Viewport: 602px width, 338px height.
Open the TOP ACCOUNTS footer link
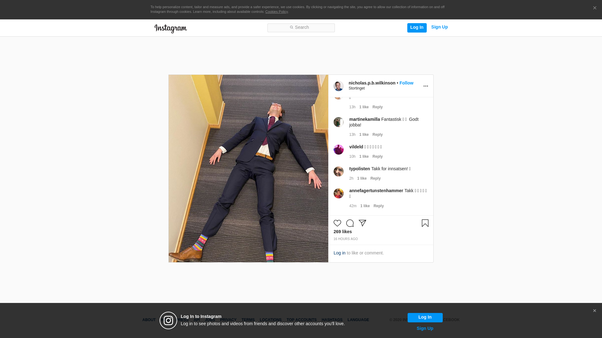tap(302, 320)
